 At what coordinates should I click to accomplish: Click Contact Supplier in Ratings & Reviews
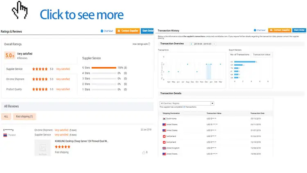tap(127, 31)
